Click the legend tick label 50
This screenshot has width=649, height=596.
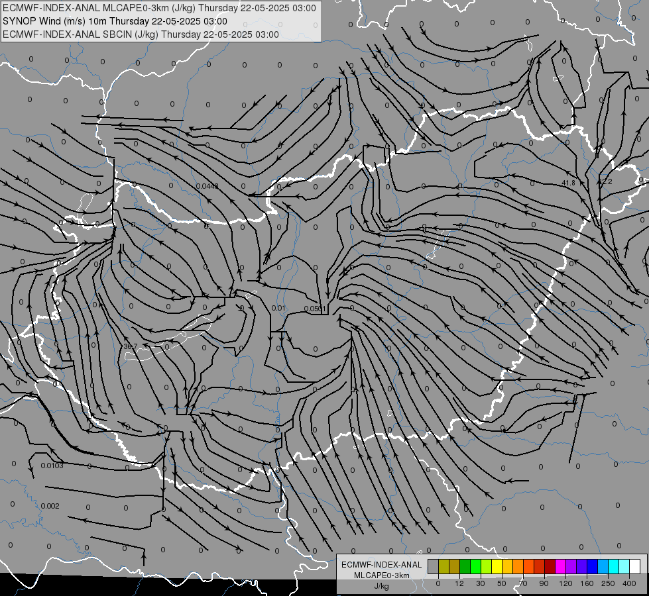point(502,583)
